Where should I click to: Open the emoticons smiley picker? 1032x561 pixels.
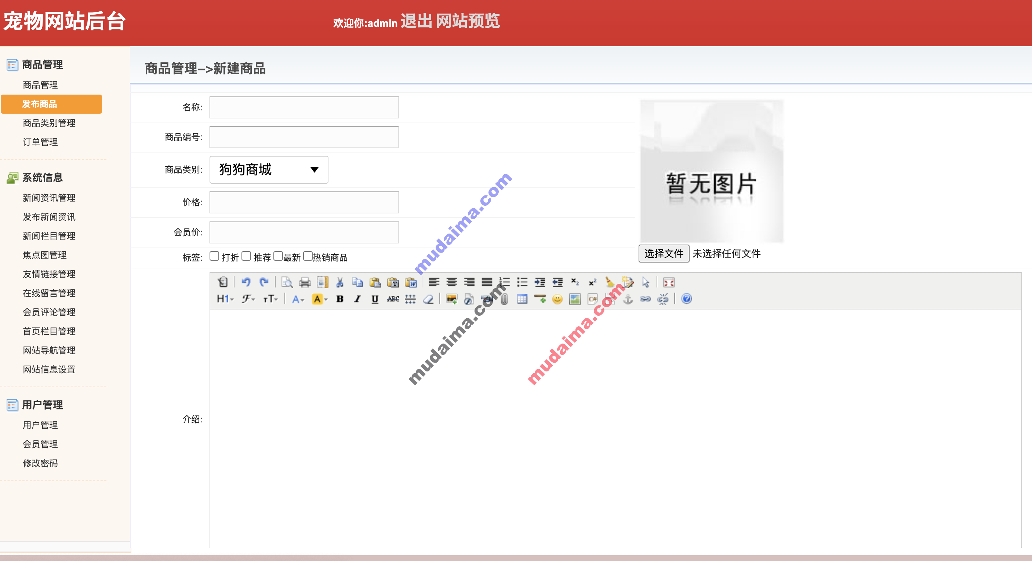(557, 299)
